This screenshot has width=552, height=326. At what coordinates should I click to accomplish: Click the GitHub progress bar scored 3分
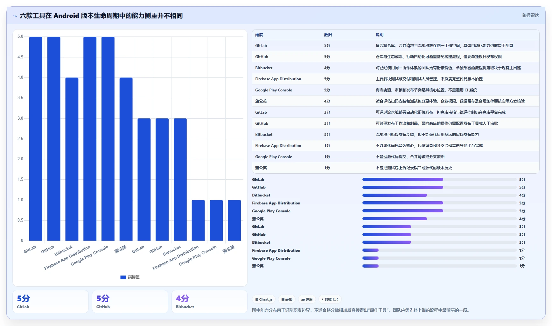439,235
